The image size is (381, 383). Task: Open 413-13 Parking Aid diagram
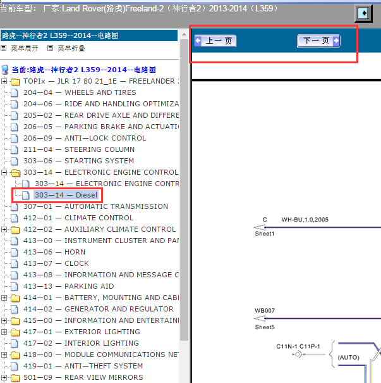click(x=68, y=286)
